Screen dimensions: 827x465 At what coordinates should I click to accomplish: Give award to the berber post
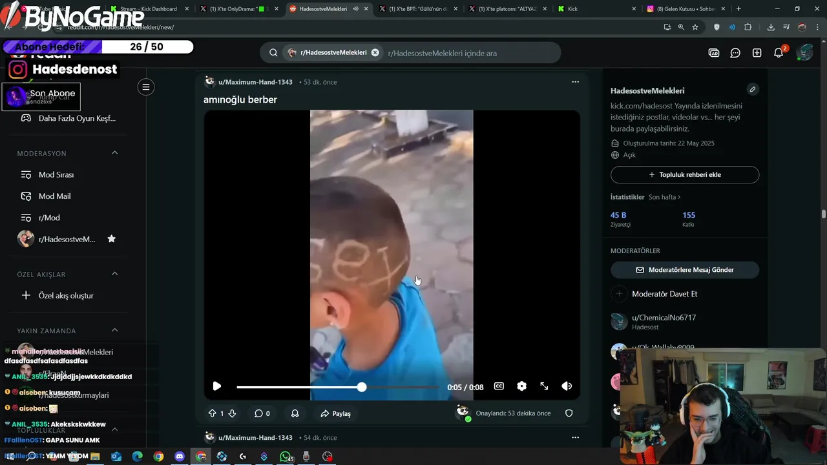295,413
